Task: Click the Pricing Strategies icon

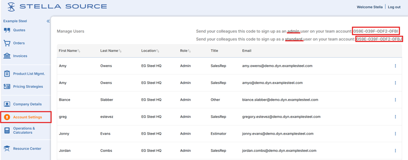Action: pyautogui.click(x=7, y=87)
